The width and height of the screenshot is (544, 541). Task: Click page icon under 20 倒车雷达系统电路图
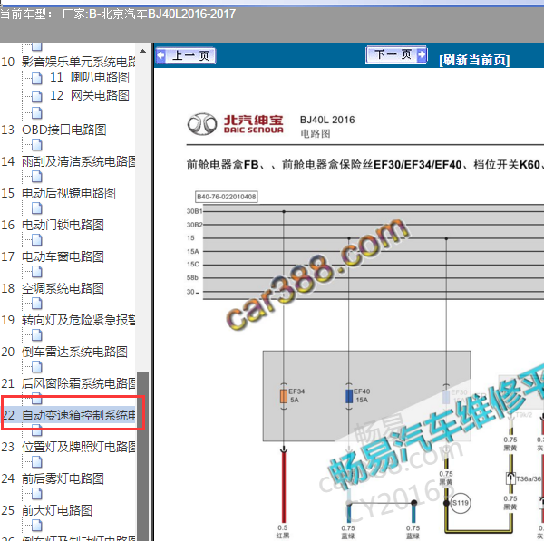pyautogui.click(x=37, y=367)
